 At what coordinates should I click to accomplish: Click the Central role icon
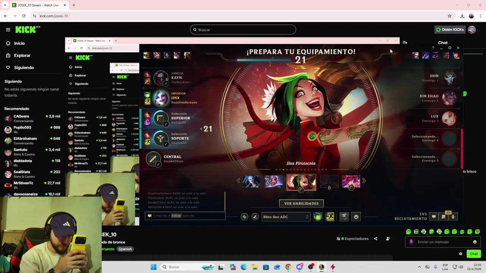tap(153, 159)
